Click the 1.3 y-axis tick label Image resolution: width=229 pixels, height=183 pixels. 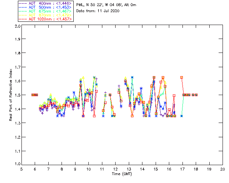click(18, 123)
